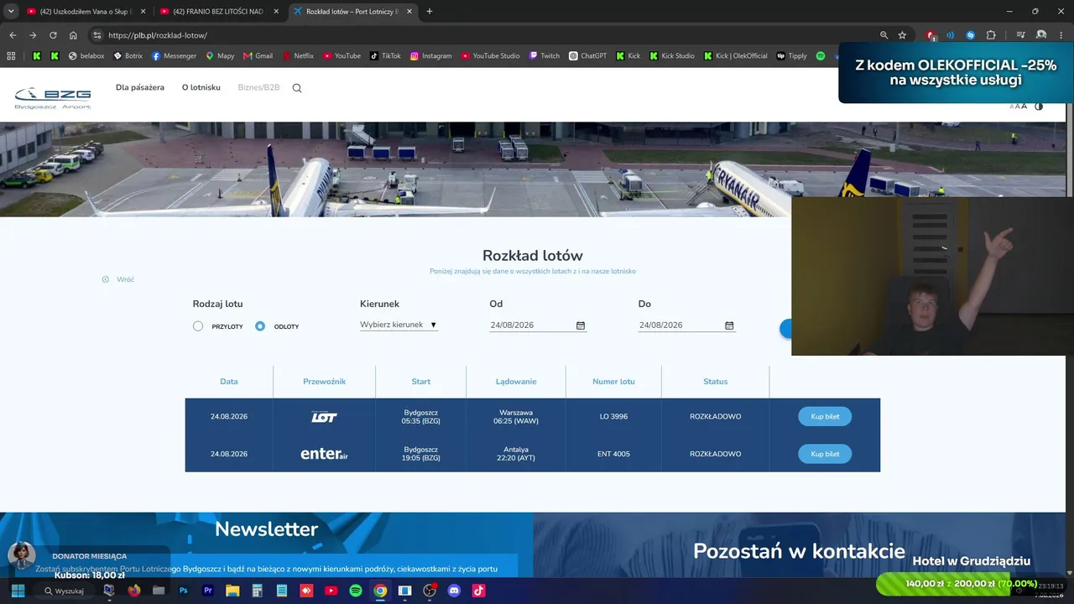Open the Windows Start menu
Image resolution: width=1074 pixels, height=604 pixels.
(18, 591)
